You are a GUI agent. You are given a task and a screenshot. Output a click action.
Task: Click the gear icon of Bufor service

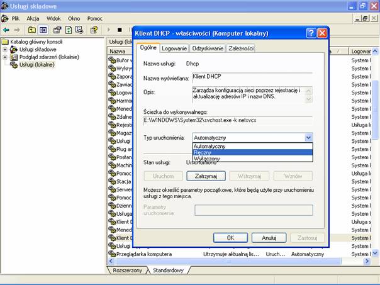(112, 60)
